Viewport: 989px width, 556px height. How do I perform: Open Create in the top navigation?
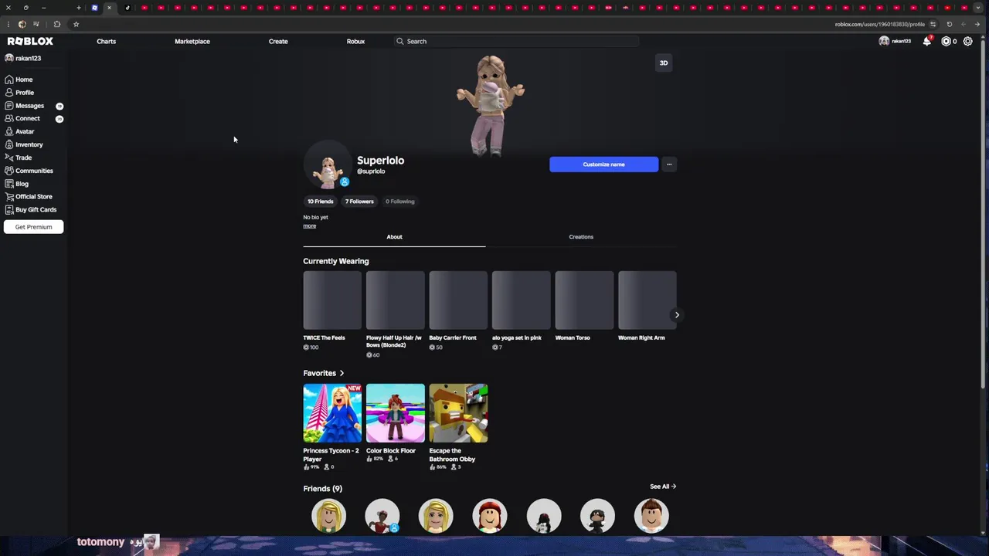[278, 41]
